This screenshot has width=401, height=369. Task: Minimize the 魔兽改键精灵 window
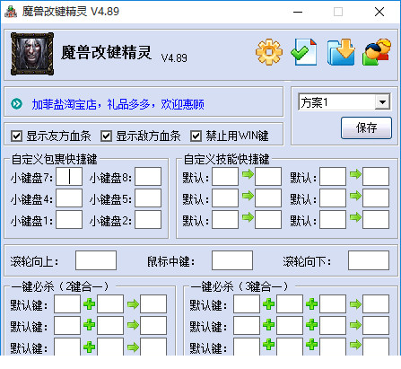tap(298, 12)
